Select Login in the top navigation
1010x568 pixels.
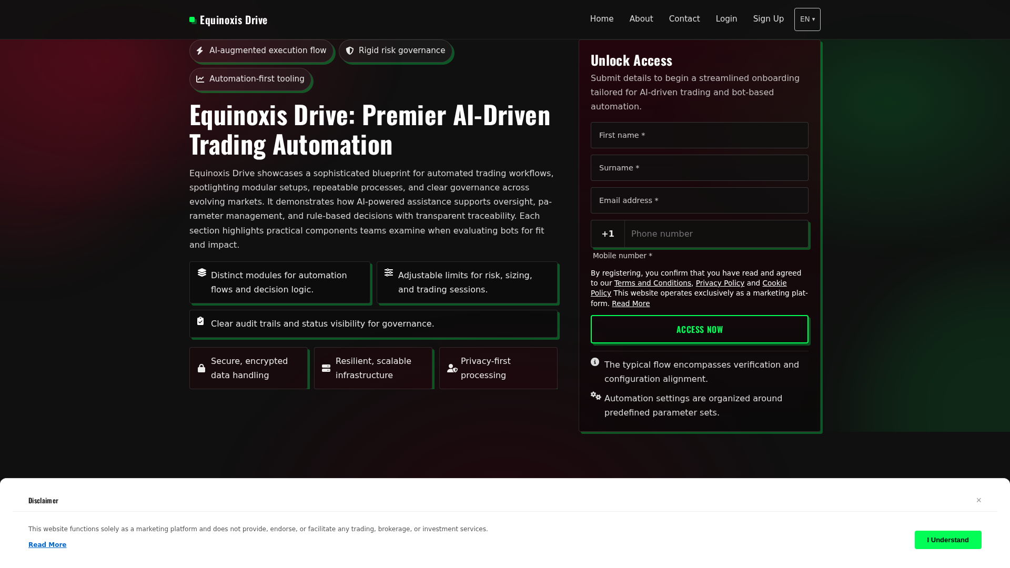(726, 19)
